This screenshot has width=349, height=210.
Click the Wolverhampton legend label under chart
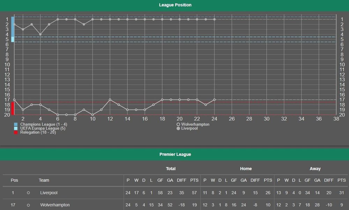pos(195,124)
